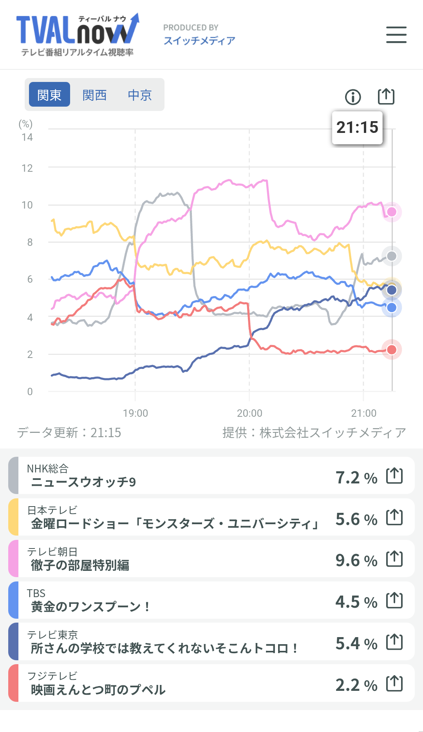Click the 21:15 time tooltip label
Viewport: 423px width, 732px height.
pos(357,127)
